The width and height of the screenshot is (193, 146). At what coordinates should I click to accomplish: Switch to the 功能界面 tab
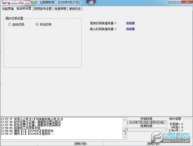click(8, 9)
